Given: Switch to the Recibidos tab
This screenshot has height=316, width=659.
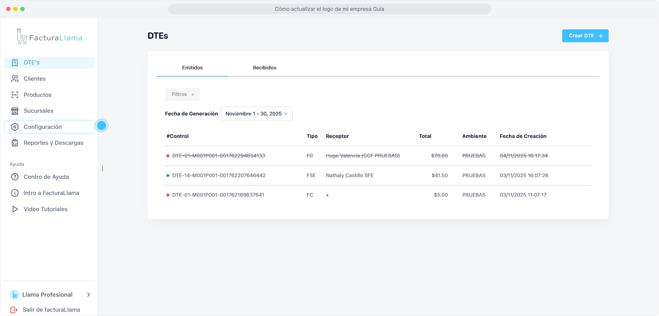Looking at the screenshot, I should coord(264,68).
